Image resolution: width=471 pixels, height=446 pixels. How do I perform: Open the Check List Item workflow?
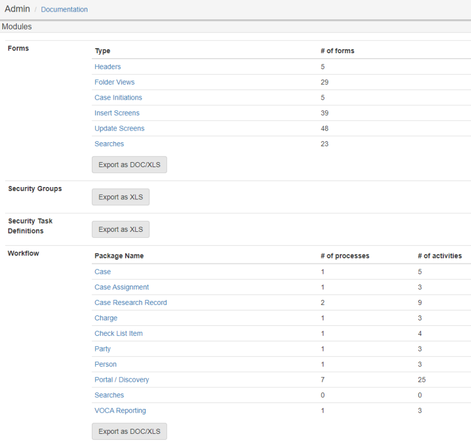pos(118,334)
